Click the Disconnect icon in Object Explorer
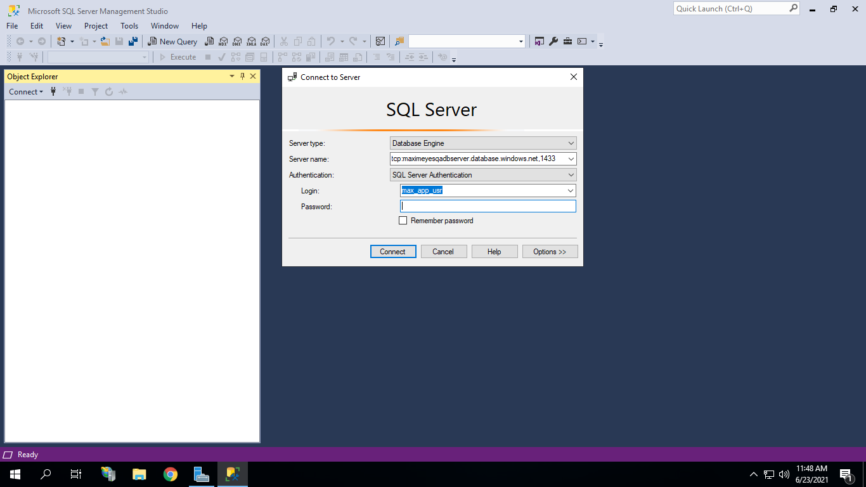The image size is (866, 487). click(67, 91)
